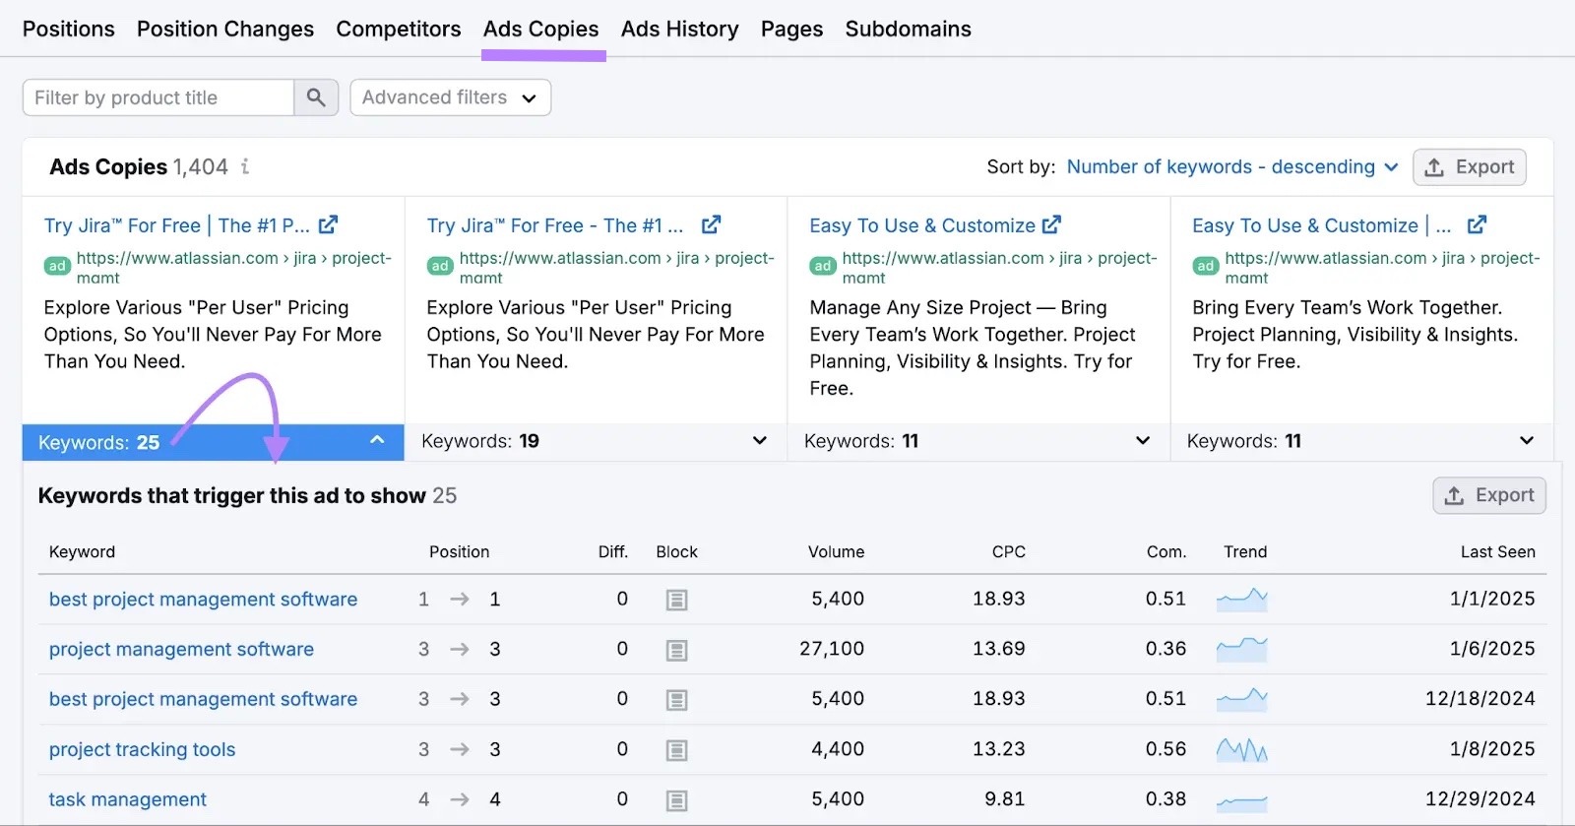Viewport: 1575px width, 826px height.
Task: Expand the Keywords: 19 section
Action: (x=759, y=441)
